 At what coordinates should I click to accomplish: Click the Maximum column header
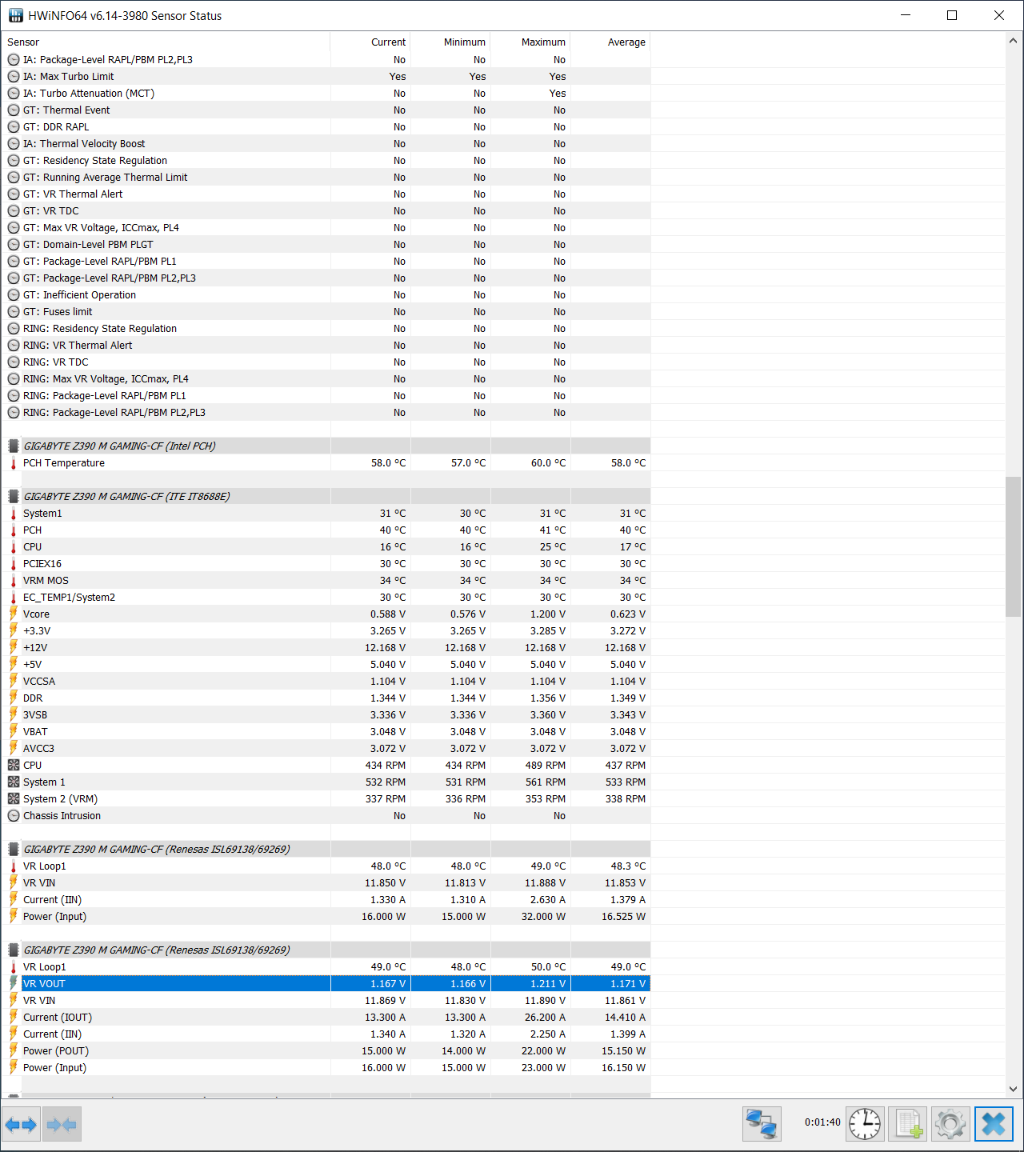(x=530, y=42)
